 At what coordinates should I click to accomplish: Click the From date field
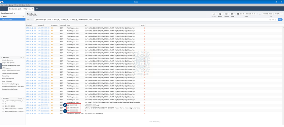click(247, 14)
